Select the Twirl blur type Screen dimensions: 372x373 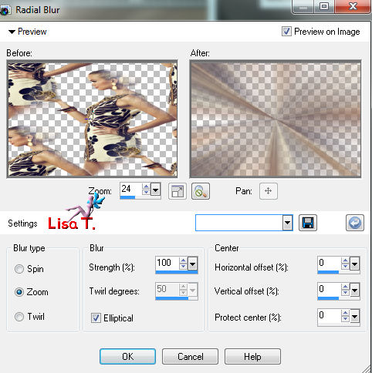19,317
